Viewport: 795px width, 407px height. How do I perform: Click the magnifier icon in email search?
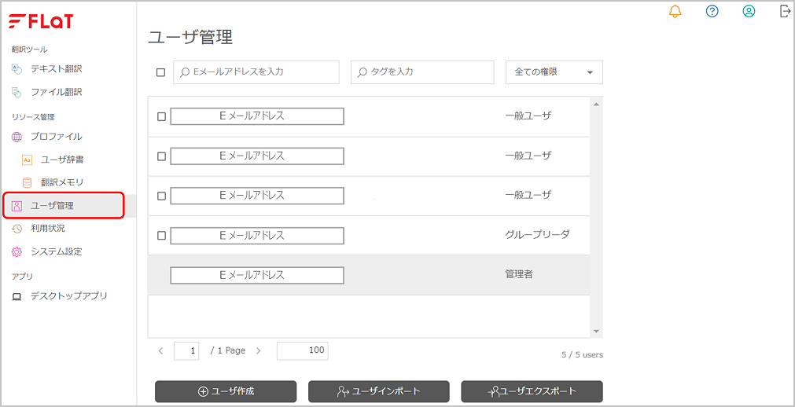tap(184, 72)
